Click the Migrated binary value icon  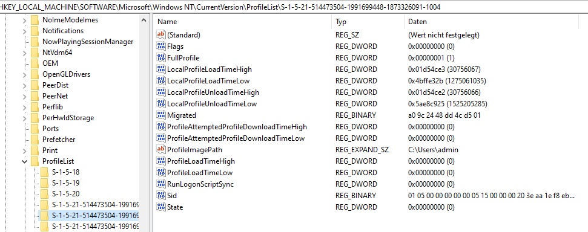161,115
